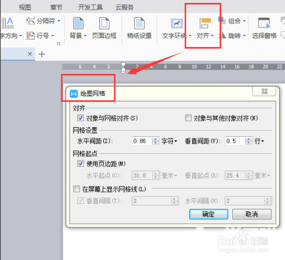
Task: Expand the Text Direction dropdown arrow
Action: [21, 36]
